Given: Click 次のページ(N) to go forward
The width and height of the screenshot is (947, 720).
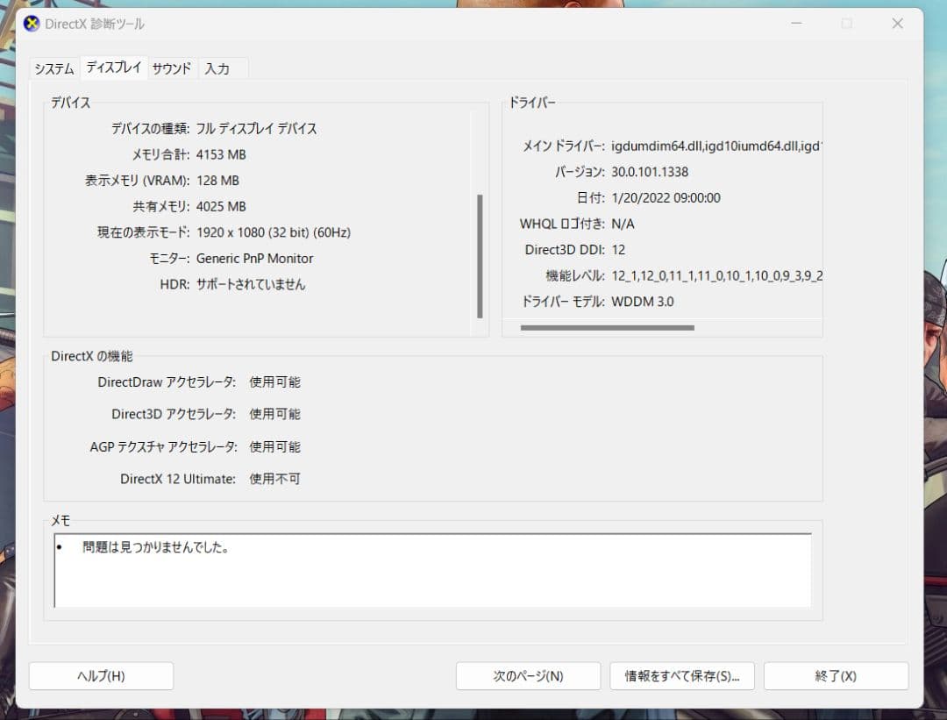Looking at the screenshot, I should coord(528,675).
